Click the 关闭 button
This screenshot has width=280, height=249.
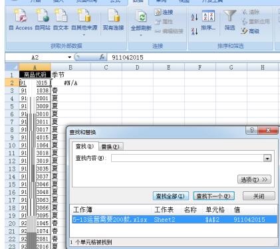point(259,196)
